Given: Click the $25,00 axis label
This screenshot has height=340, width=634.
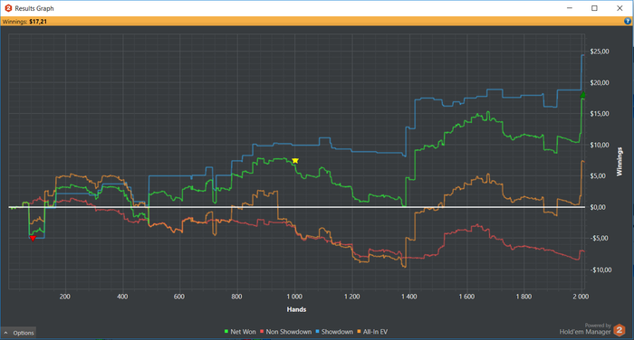Looking at the screenshot, I should (x=600, y=52).
